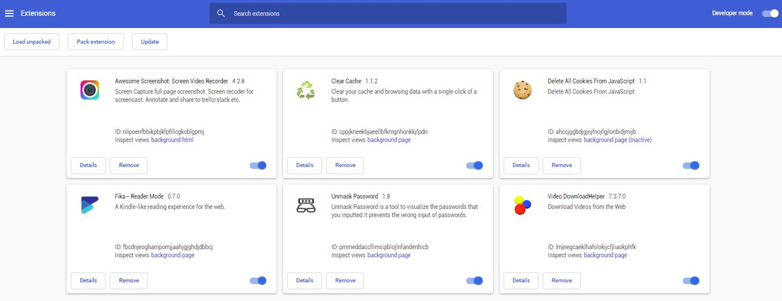
Task: Remove the Clear Cache extension
Action: click(x=345, y=165)
